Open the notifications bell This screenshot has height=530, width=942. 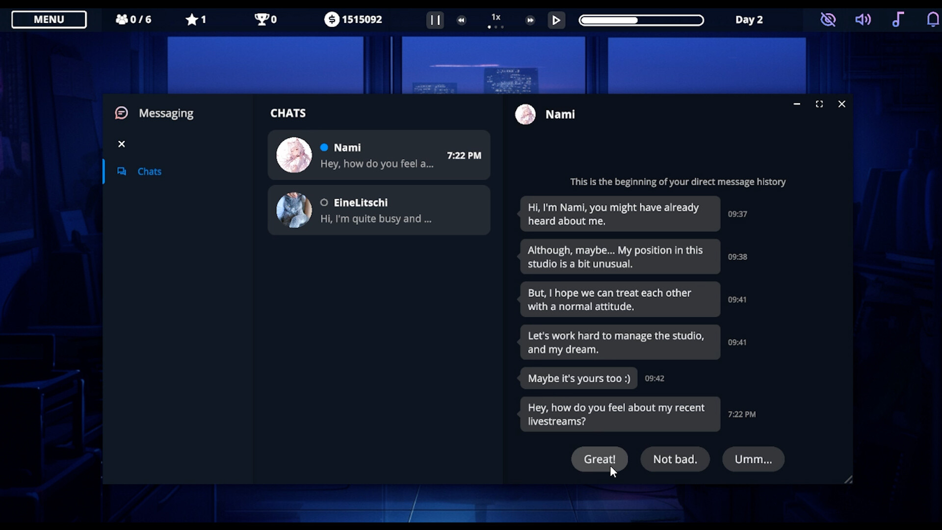click(x=933, y=19)
